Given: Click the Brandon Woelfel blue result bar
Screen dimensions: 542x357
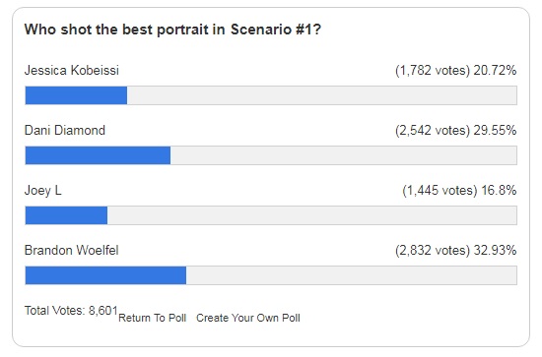Looking at the screenshot, I should point(105,275).
